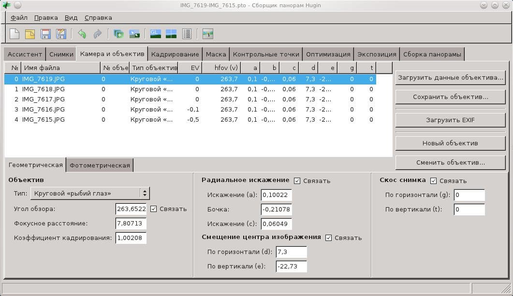Open the Правка menu
Screen dimensions: 513x296
coord(46,18)
